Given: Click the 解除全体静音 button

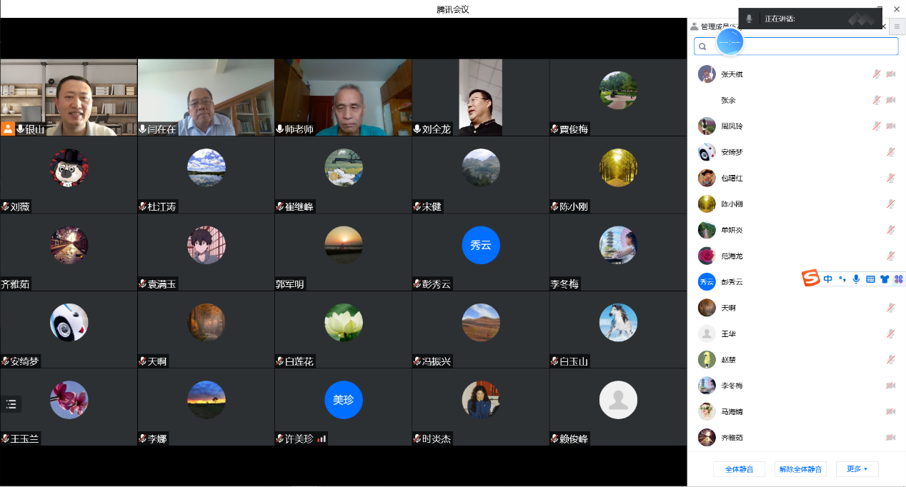Looking at the screenshot, I should pyautogui.click(x=800, y=469).
